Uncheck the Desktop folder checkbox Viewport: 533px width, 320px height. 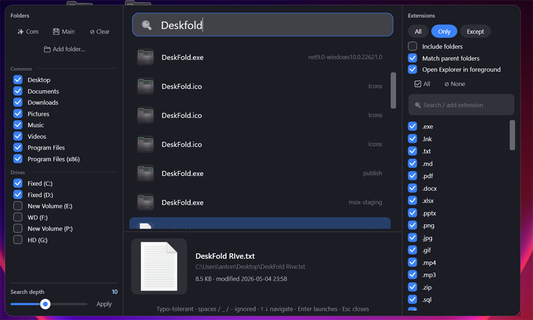pos(18,80)
